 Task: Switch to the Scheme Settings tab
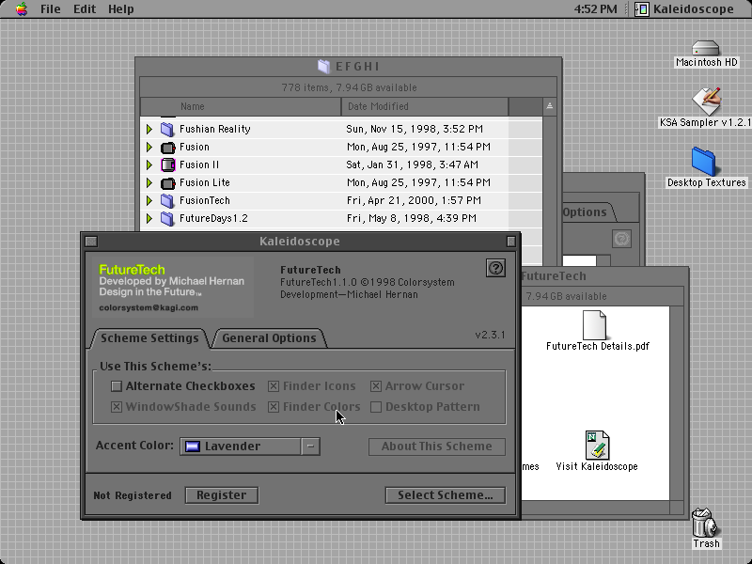pos(149,338)
